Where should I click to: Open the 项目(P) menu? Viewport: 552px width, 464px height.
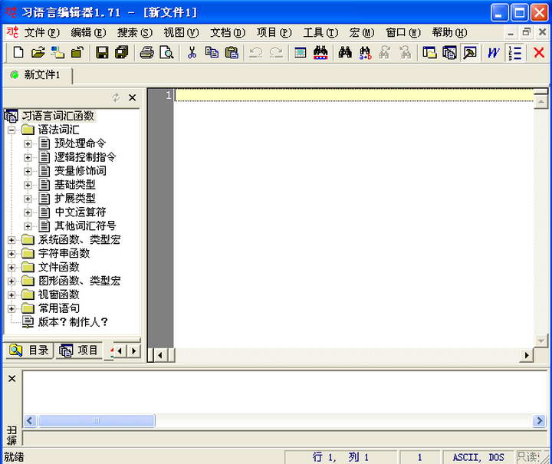(274, 33)
